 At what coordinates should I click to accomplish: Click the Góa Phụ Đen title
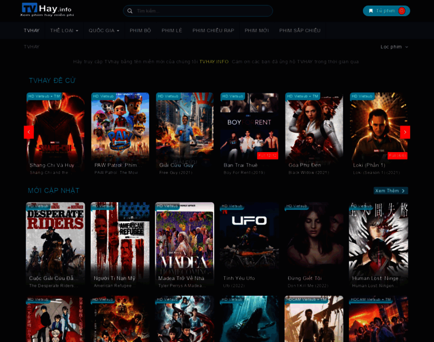tap(304, 165)
